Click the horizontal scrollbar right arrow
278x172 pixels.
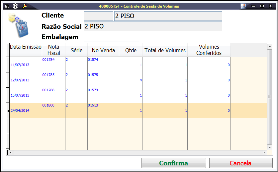point(264,152)
